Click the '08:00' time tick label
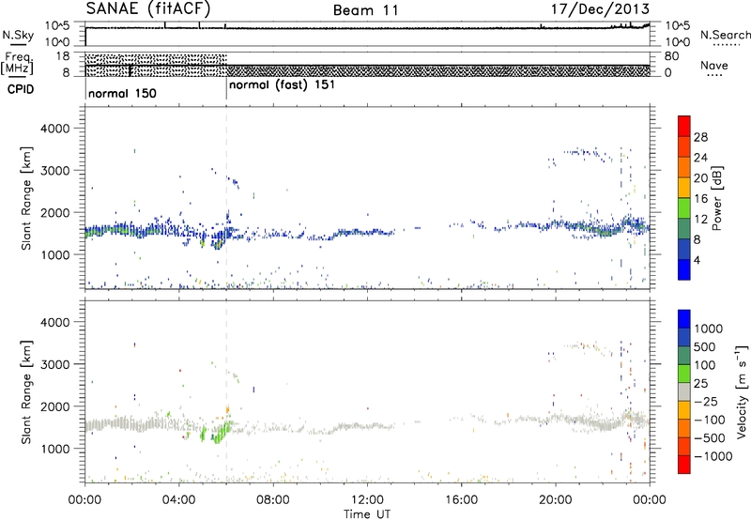 (272, 499)
